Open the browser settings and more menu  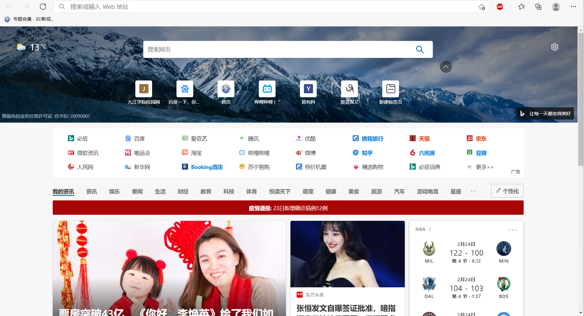(573, 7)
